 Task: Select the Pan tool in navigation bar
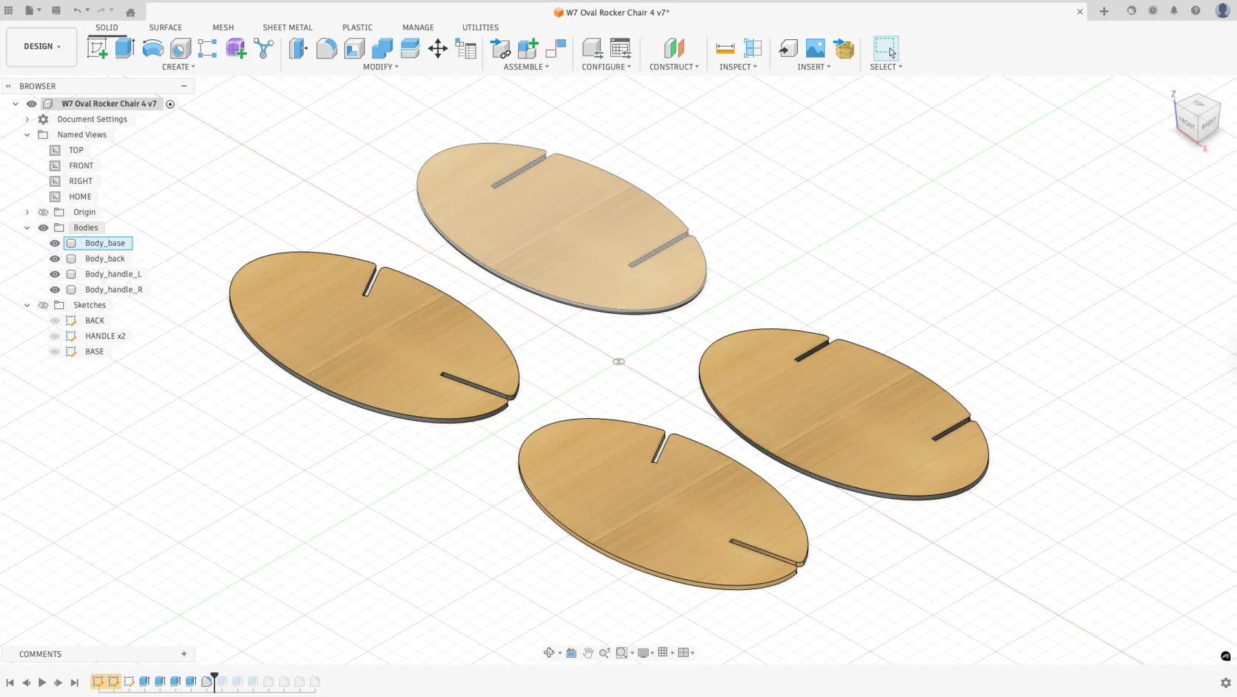pos(588,652)
